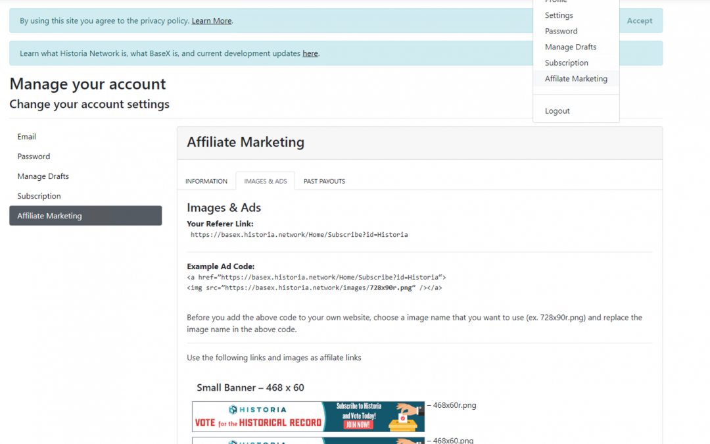The height and width of the screenshot is (444, 710).
Task: Open the Past Payouts tab
Action: pyautogui.click(x=324, y=181)
